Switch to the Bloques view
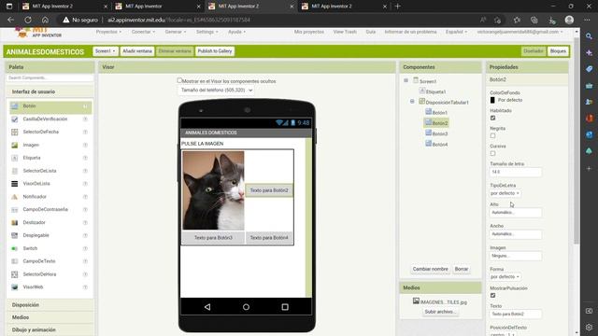Viewport: 598px width, 336px height. [558, 51]
